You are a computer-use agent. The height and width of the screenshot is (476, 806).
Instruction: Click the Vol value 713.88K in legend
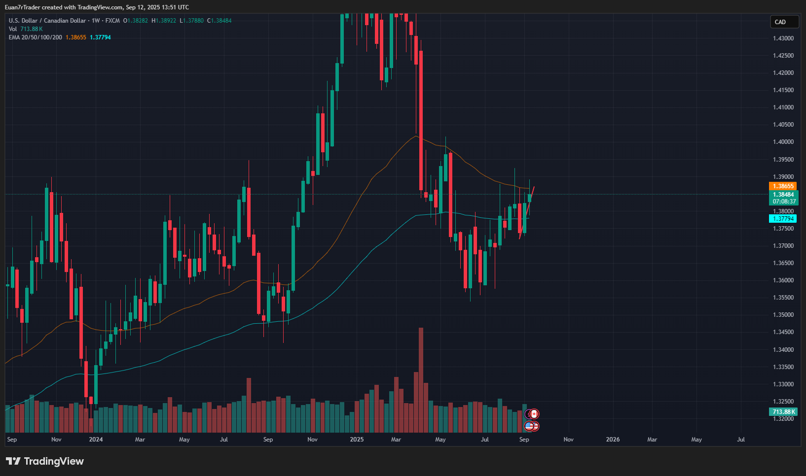coord(32,29)
